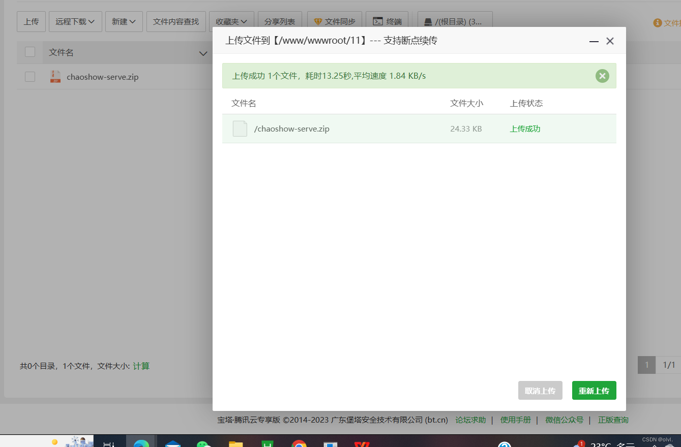
Task: Toggle the select-all checkbox in header
Action: click(x=30, y=52)
